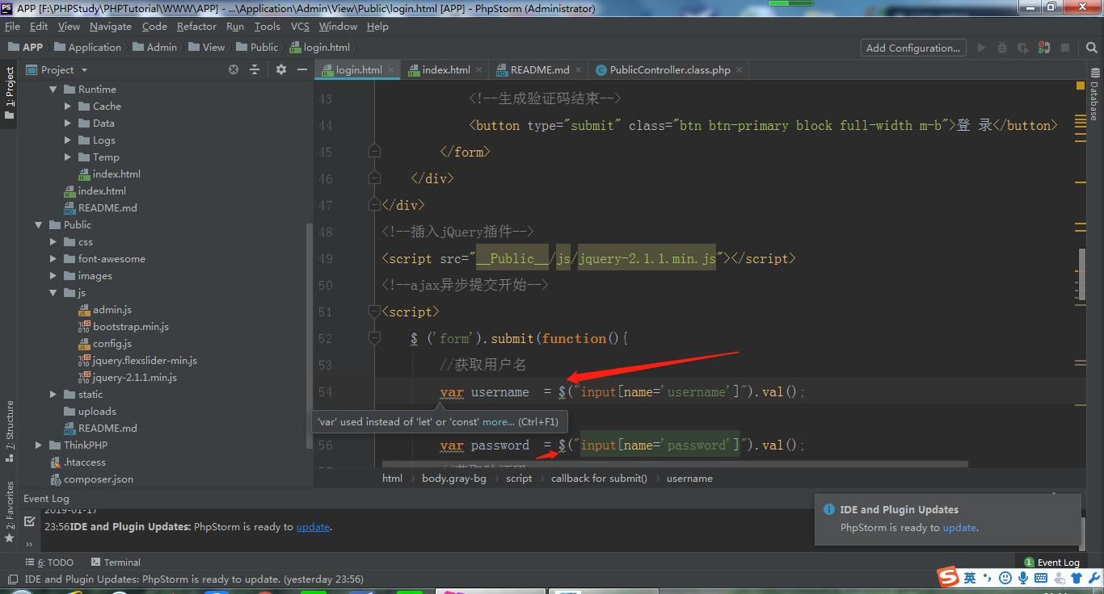
Task: Open the 6: TODO tool window
Action: (49, 563)
